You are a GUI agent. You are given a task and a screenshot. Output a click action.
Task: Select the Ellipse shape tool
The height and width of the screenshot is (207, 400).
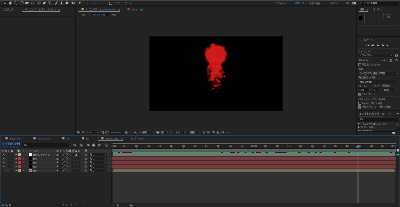pos(39,3)
